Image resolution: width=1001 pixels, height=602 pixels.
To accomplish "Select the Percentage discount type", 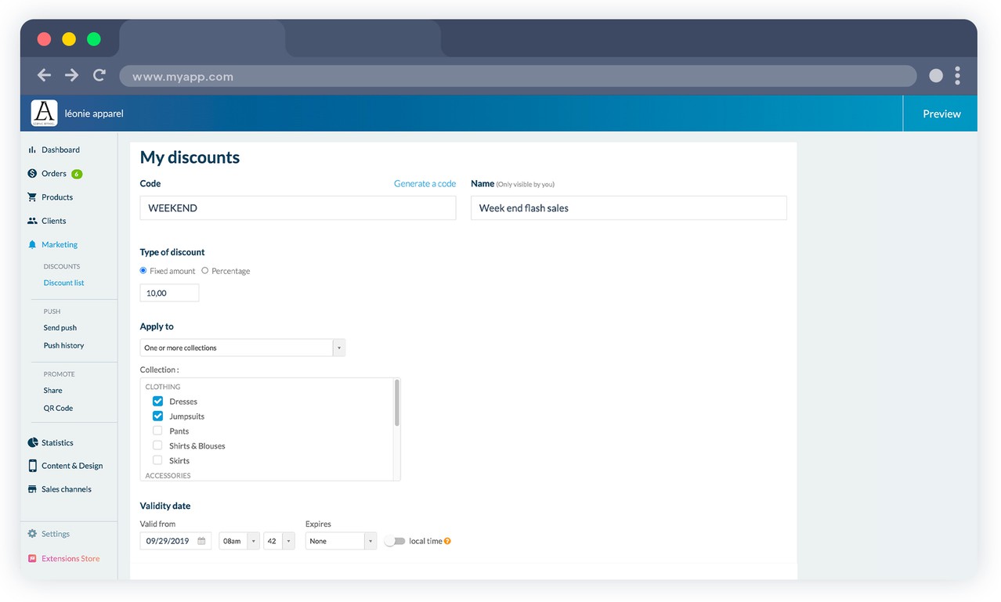I will coord(205,271).
